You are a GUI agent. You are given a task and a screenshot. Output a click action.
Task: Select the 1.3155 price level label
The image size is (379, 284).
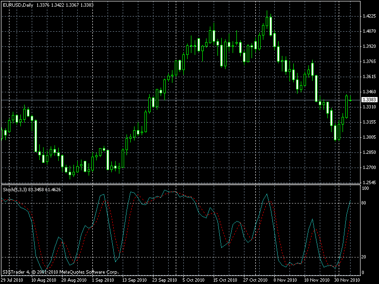[370, 122]
